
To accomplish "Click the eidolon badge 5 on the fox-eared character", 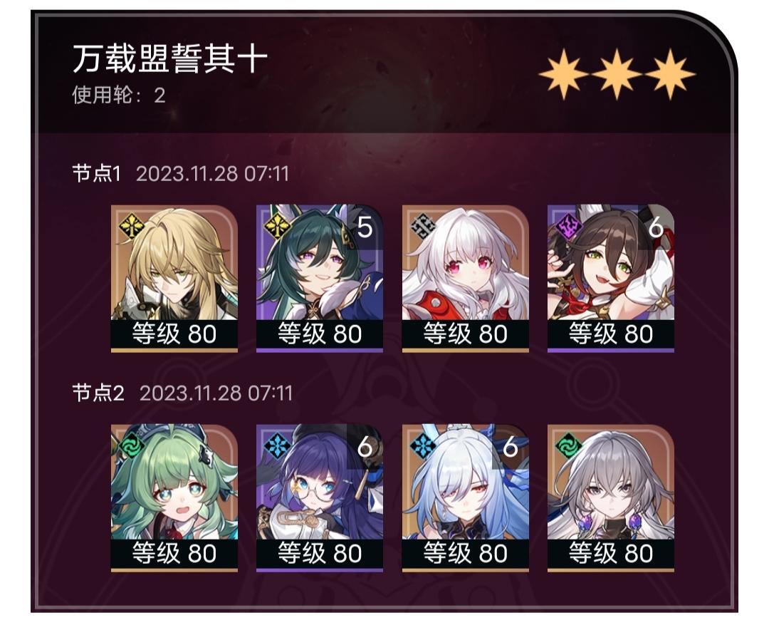I will pos(365,227).
